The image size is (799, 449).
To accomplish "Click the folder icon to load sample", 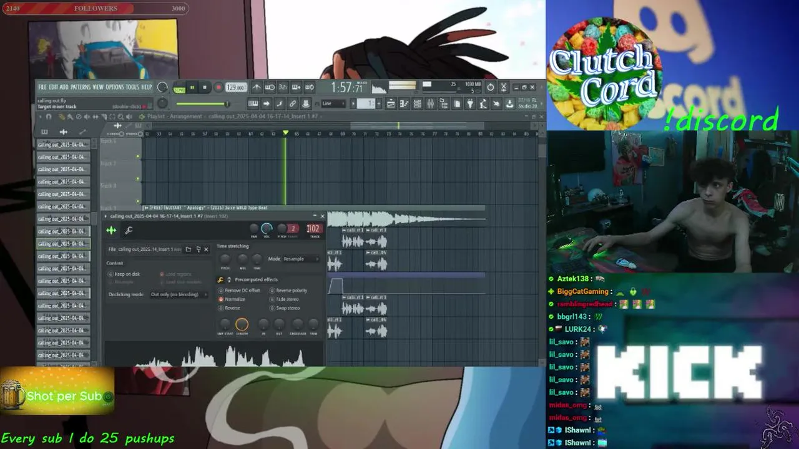I will tap(188, 249).
